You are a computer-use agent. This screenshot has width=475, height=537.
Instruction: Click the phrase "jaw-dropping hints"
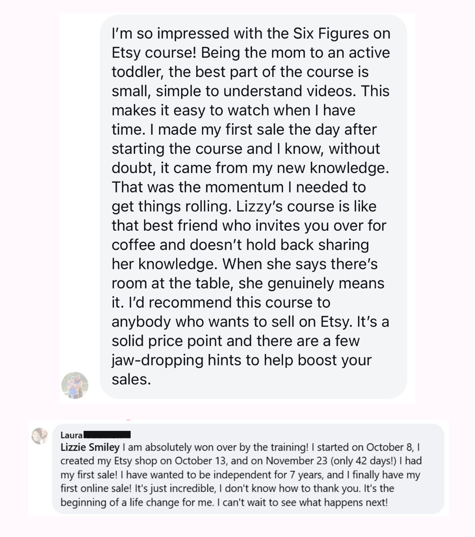click(x=176, y=360)
